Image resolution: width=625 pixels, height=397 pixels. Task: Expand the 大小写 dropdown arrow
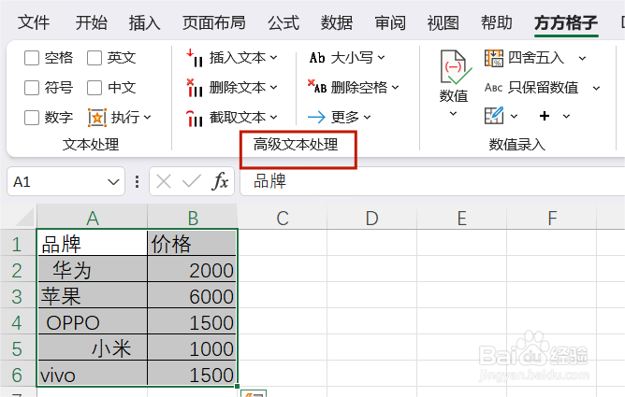click(382, 58)
